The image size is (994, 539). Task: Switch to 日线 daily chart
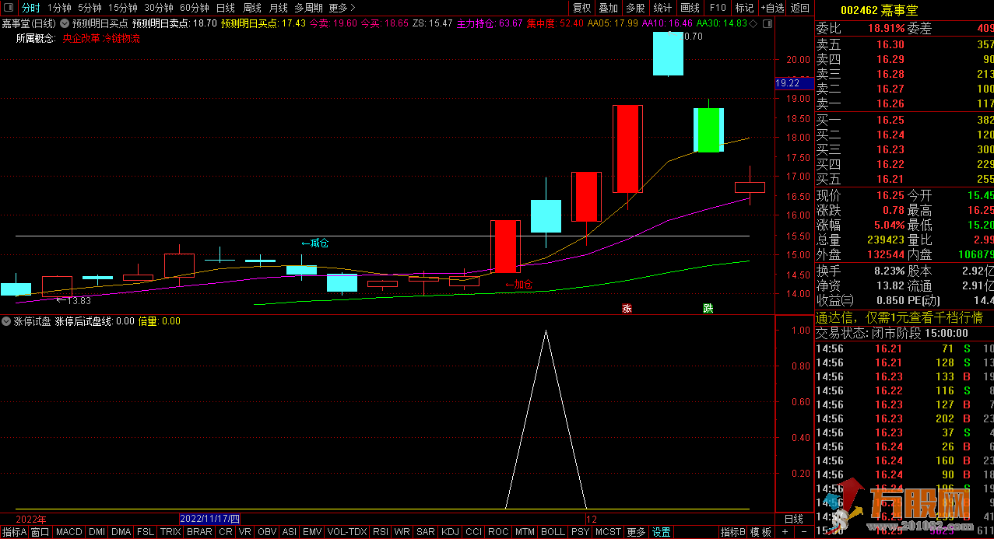click(225, 8)
